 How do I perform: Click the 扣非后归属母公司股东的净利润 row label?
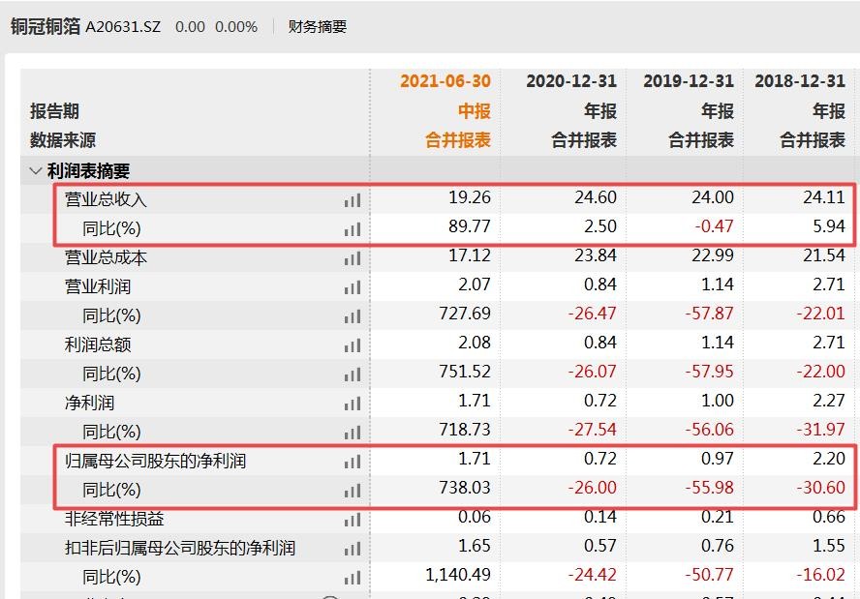(x=180, y=548)
